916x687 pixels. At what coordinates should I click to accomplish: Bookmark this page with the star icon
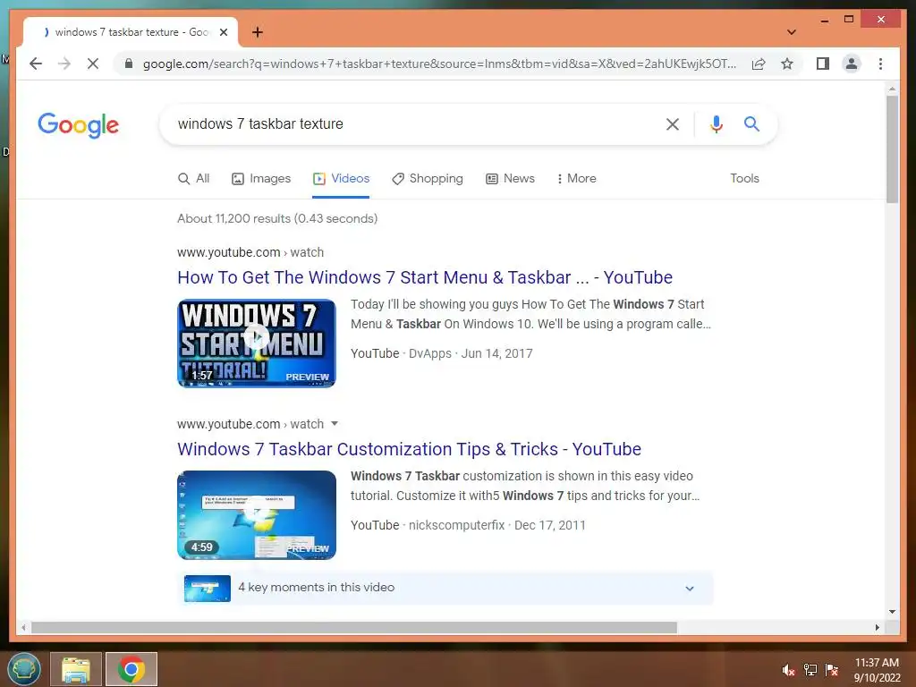pyautogui.click(x=787, y=64)
